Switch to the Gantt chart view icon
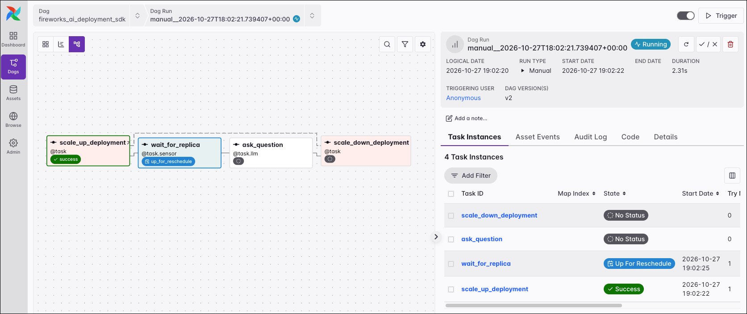The width and height of the screenshot is (747, 314). 61,44
